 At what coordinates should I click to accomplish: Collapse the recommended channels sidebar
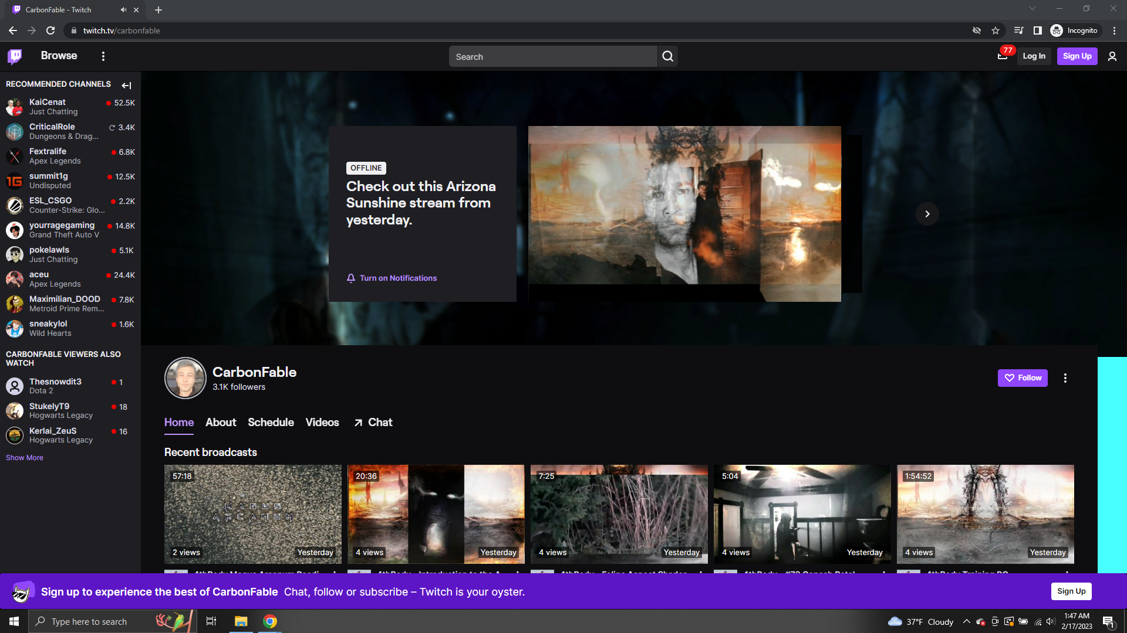[x=126, y=85]
